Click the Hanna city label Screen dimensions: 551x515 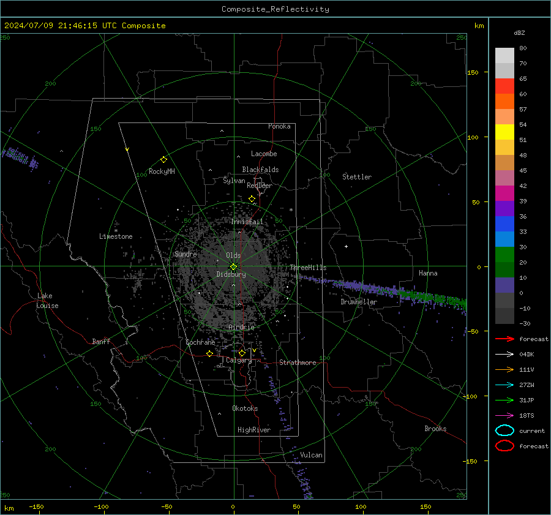click(428, 273)
